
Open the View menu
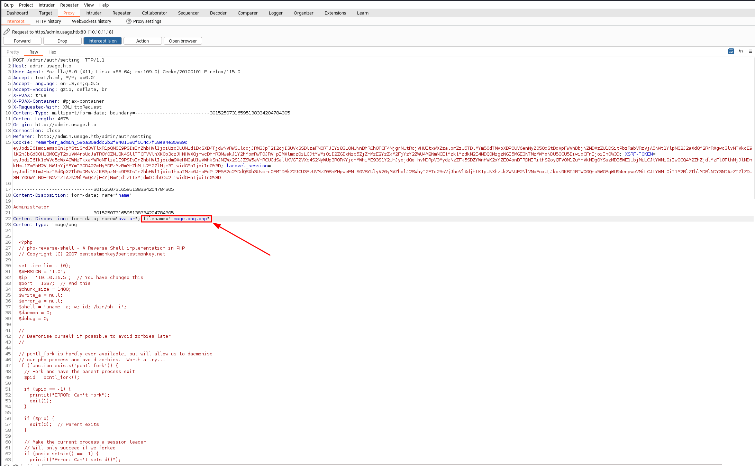click(x=89, y=5)
